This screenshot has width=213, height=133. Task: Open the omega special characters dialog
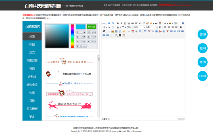pos(140,31)
